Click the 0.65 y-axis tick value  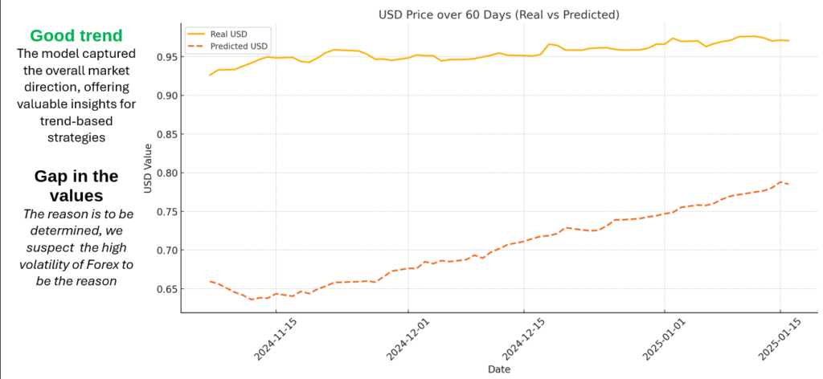[x=166, y=289]
